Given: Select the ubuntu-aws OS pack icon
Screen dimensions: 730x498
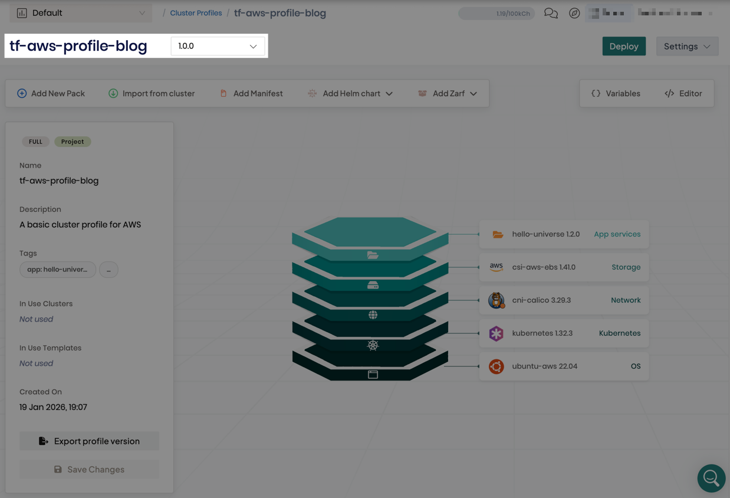Looking at the screenshot, I should coord(496,366).
